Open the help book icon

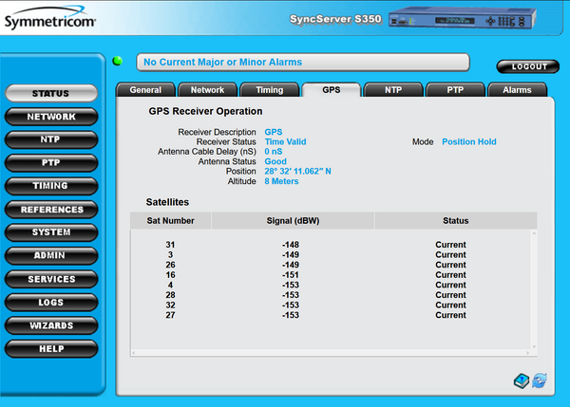point(522,380)
